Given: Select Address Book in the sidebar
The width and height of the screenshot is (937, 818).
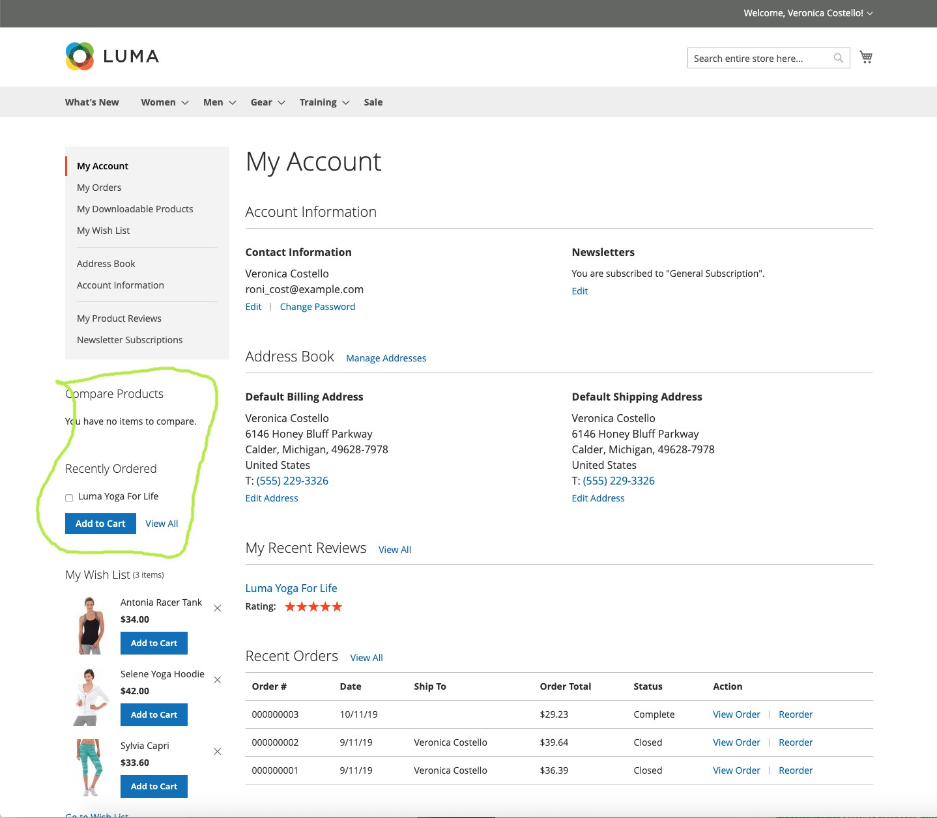Looking at the screenshot, I should [x=106, y=264].
